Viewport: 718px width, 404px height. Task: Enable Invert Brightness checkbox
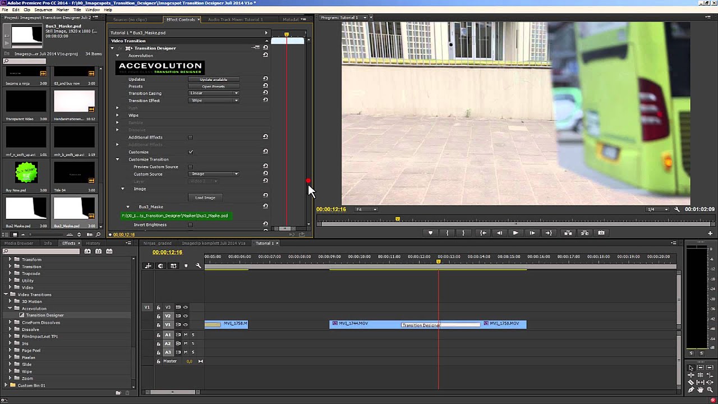tap(190, 225)
